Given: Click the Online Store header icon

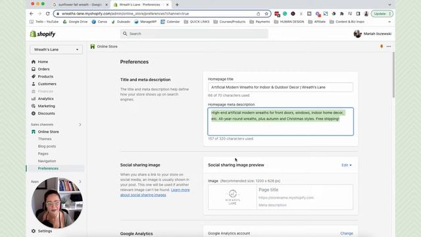Looking at the screenshot, I should 93,47.
